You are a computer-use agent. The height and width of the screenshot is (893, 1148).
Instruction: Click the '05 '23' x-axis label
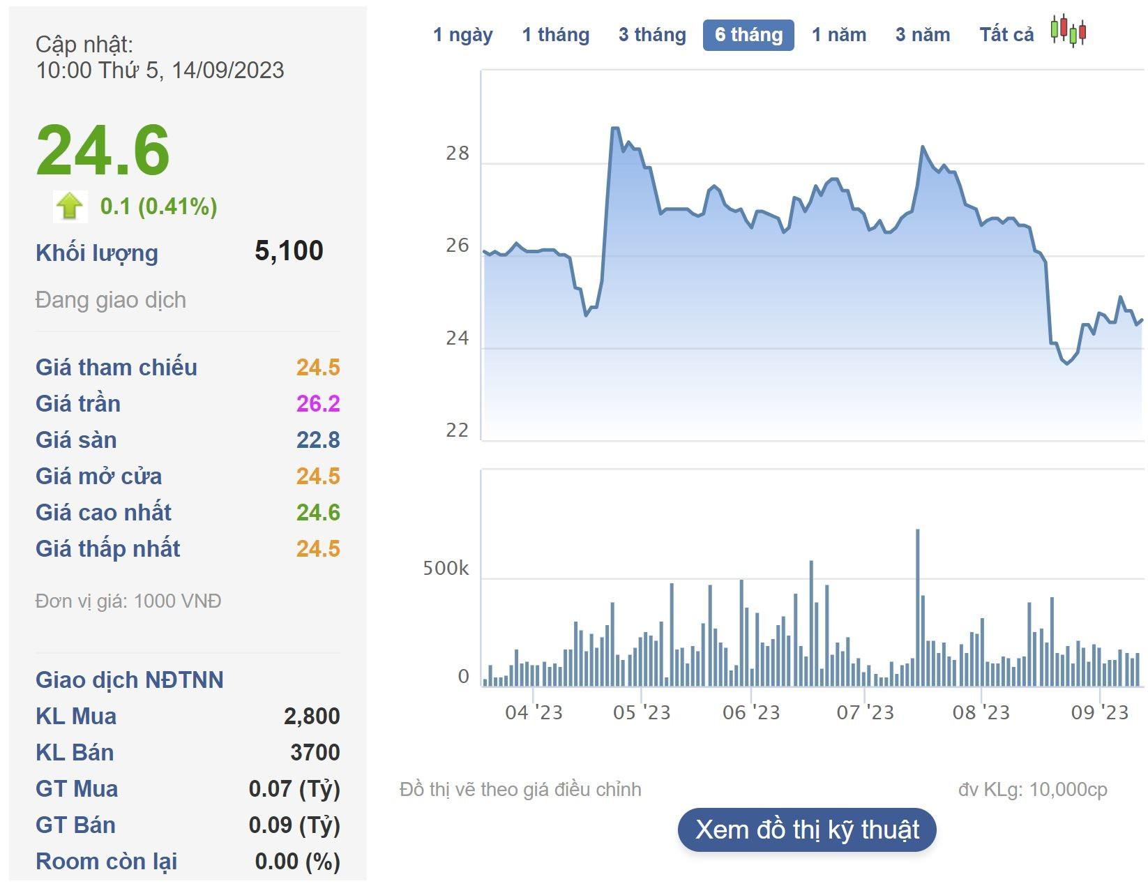(642, 712)
